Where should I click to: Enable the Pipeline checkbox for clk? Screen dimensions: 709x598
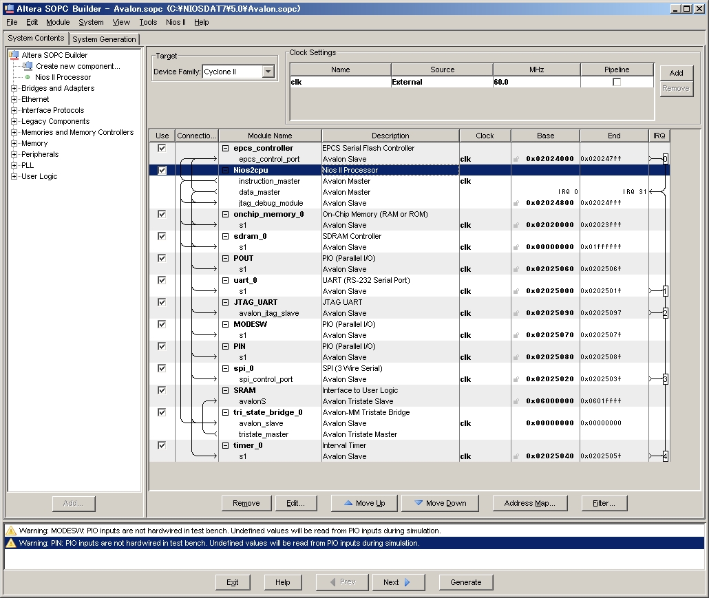pyautogui.click(x=617, y=82)
